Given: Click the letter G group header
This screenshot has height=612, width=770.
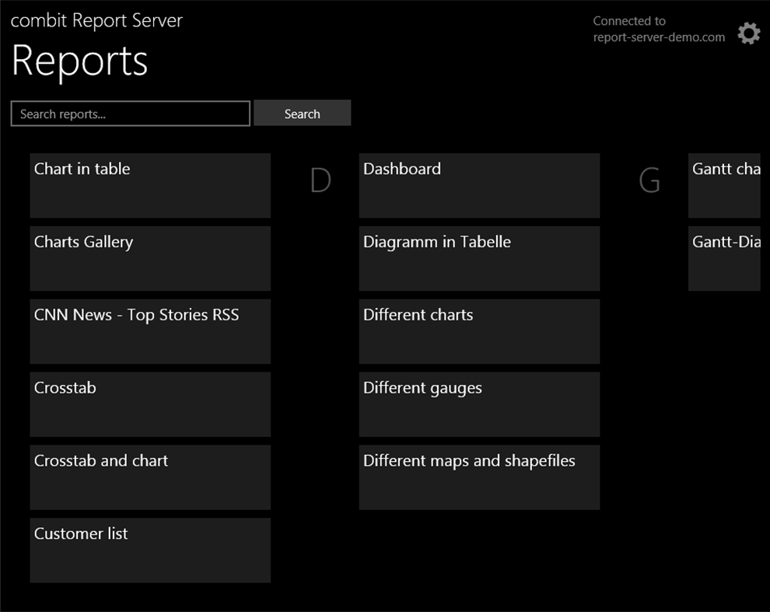Looking at the screenshot, I should coord(650,180).
